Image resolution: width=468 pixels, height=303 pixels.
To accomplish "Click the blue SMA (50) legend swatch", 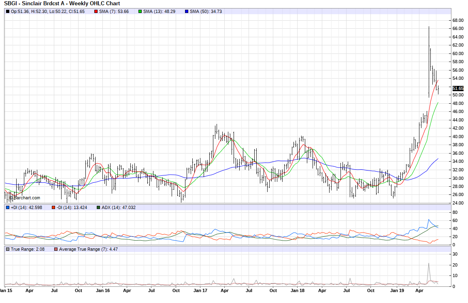I will (187, 12).
